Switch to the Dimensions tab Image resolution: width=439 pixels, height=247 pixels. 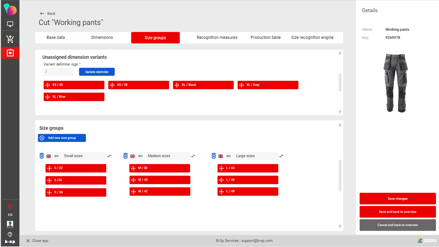coord(102,38)
